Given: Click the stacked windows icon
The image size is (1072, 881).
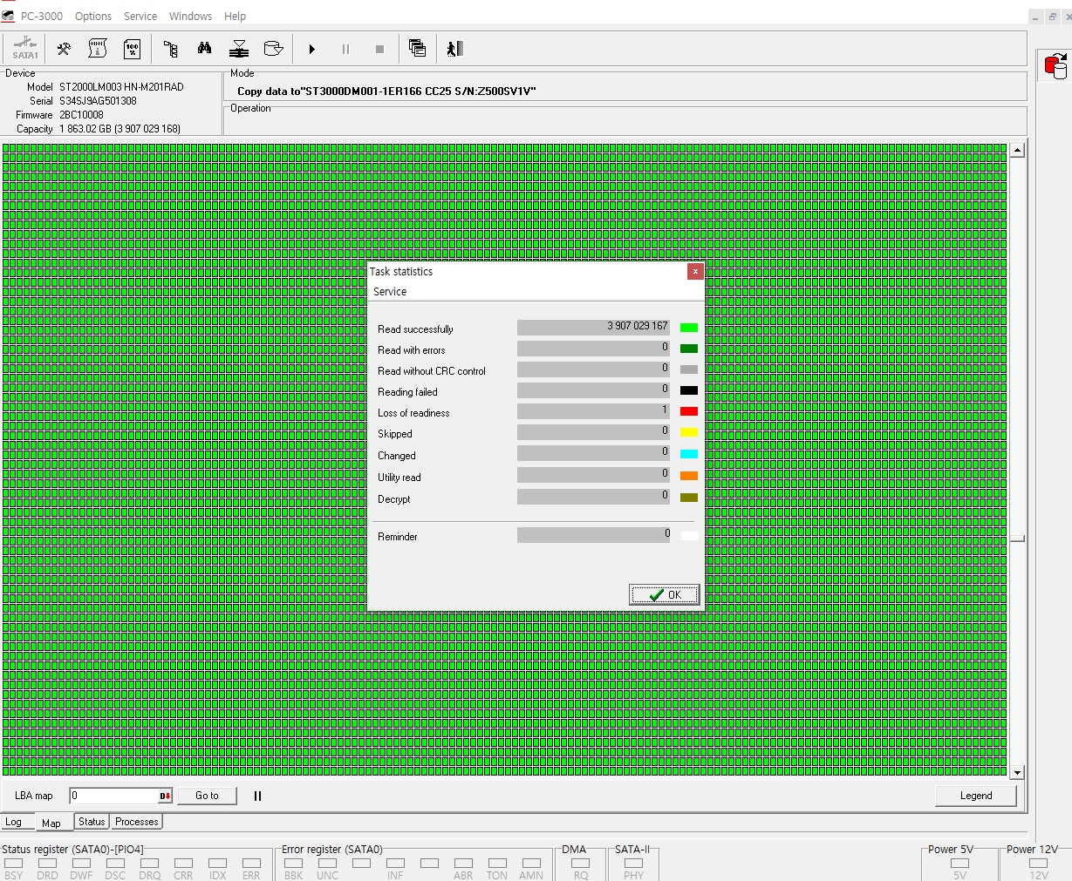Looking at the screenshot, I should (417, 49).
